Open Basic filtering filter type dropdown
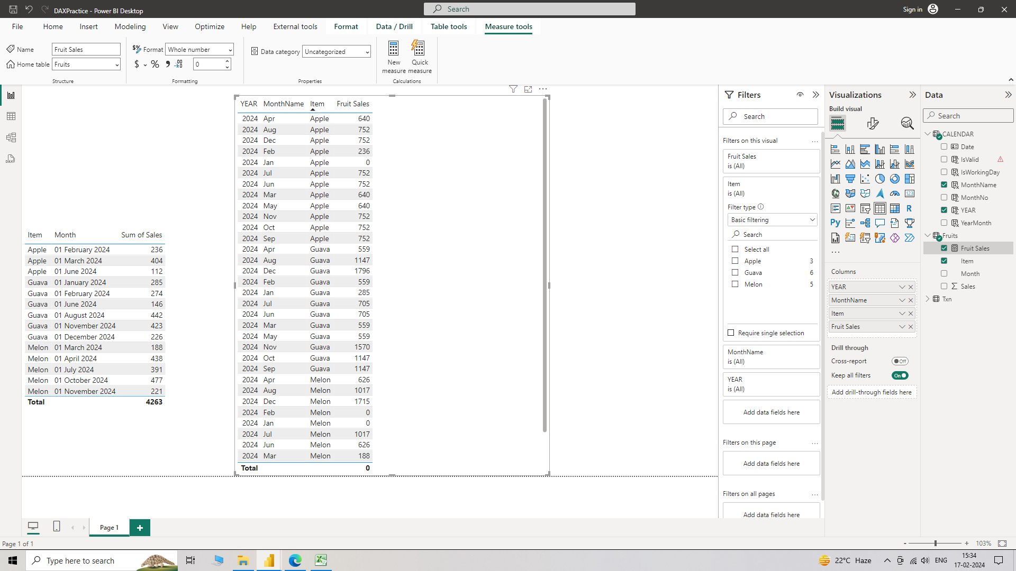Screen dimensions: 1016x571 tap(772, 219)
